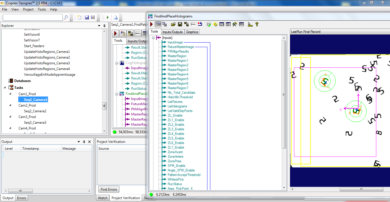Collapse the [Inputs] node in FindAndPlaceHistograms tree

[153, 38]
